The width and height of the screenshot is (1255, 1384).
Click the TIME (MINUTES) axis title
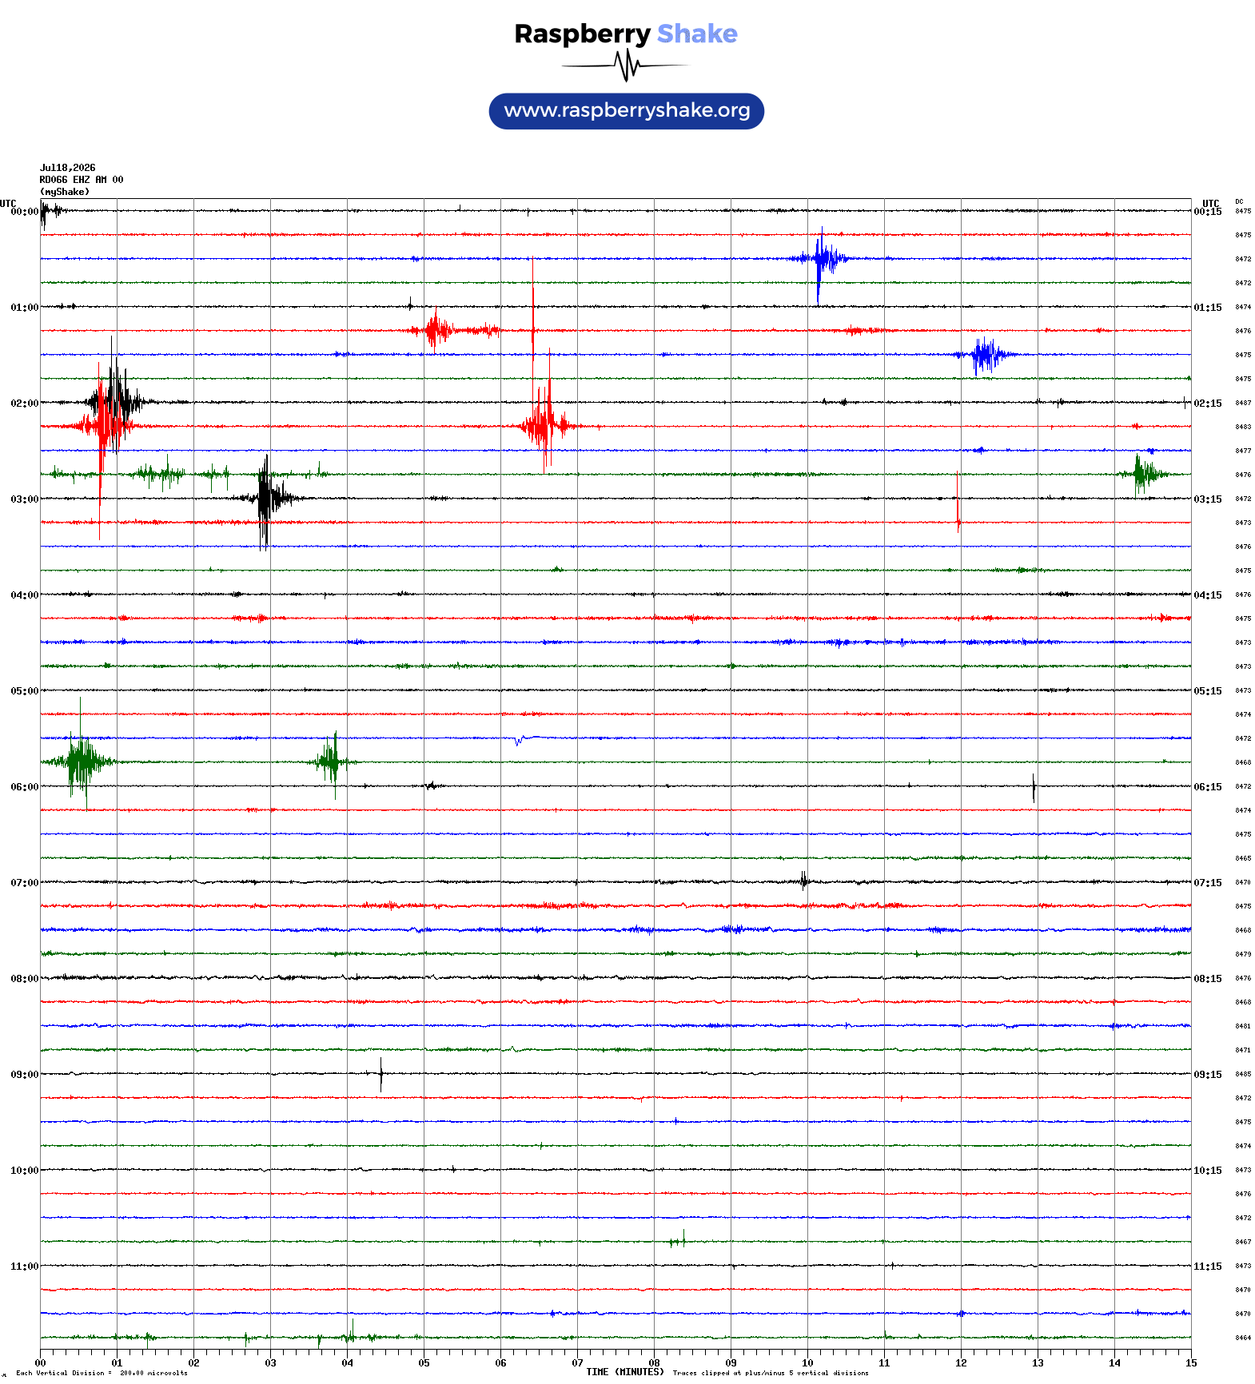[625, 1372]
